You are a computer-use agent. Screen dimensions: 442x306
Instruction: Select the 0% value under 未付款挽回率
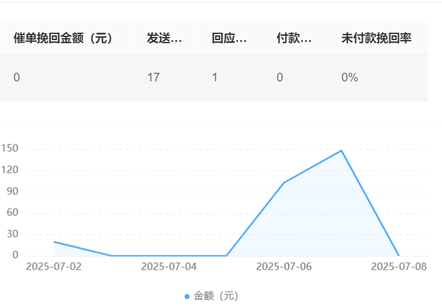point(349,77)
